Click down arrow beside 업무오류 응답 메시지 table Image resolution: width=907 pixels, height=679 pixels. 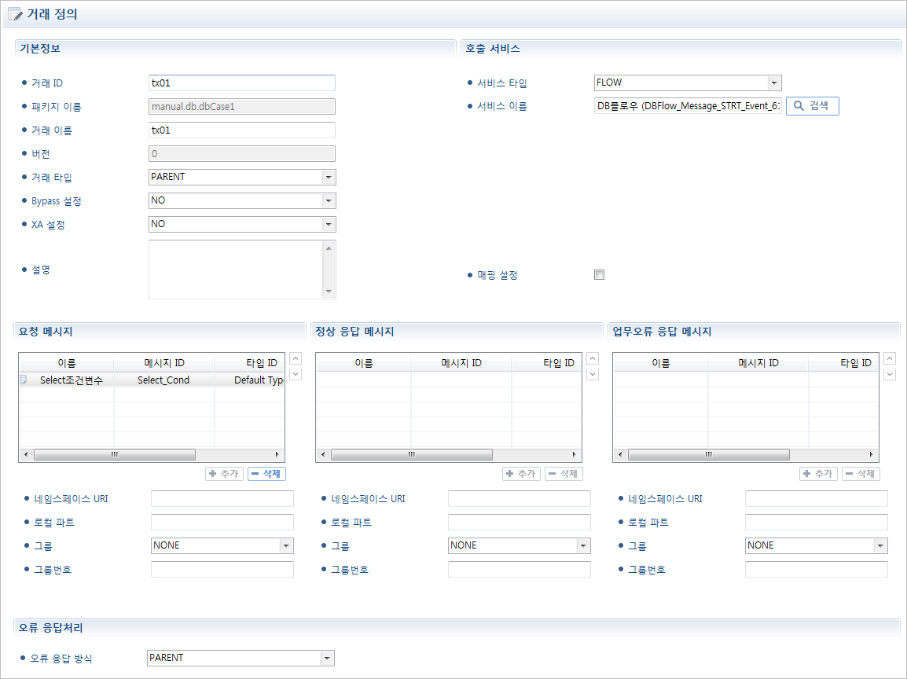pyautogui.click(x=890, y=374)
